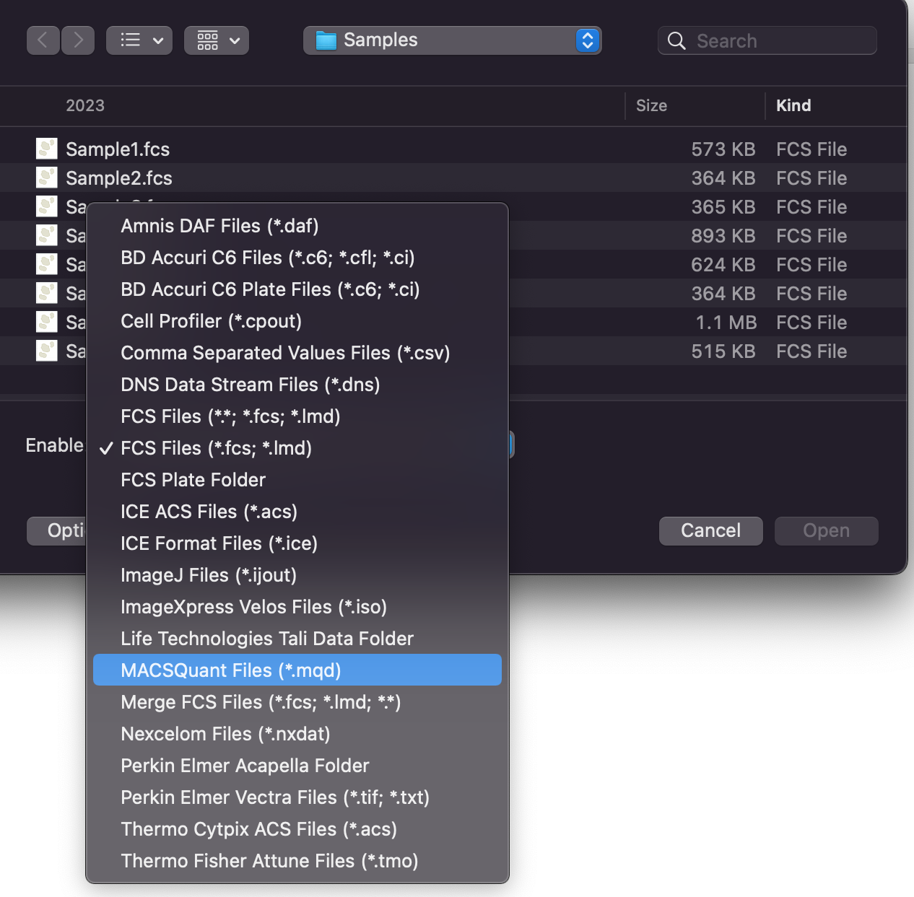Click the Cancel button
Viewport: 914px width, 897px height.
pos(711,531)
